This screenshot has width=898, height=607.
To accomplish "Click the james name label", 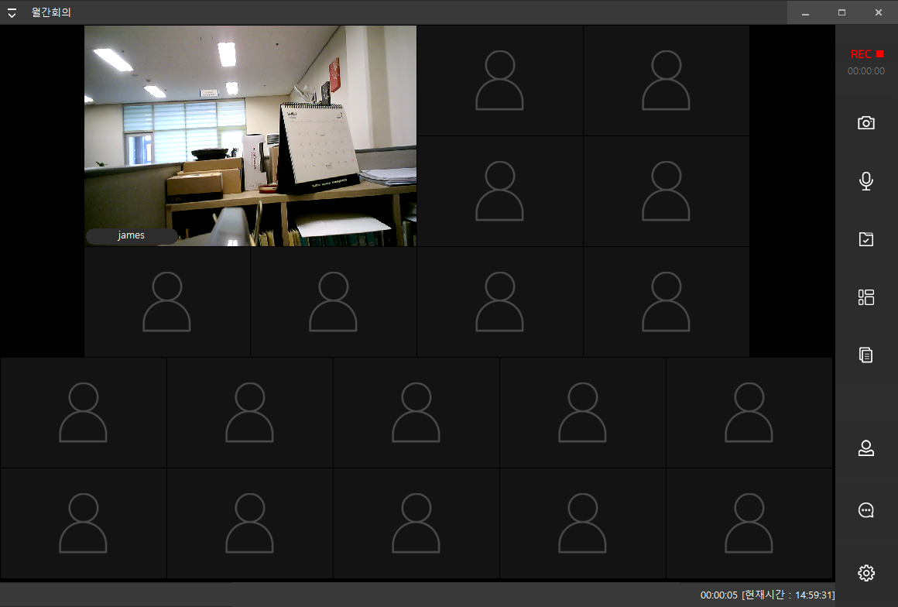I will tap(131, 235).
